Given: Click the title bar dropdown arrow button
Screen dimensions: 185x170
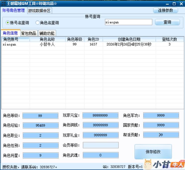Looking at the screenshot, I should click(162, 4).
